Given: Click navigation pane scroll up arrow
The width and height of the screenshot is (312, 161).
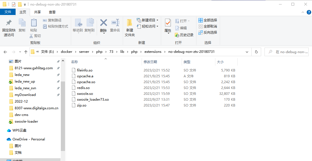Looking at the screenshot, I should [63, 61].
